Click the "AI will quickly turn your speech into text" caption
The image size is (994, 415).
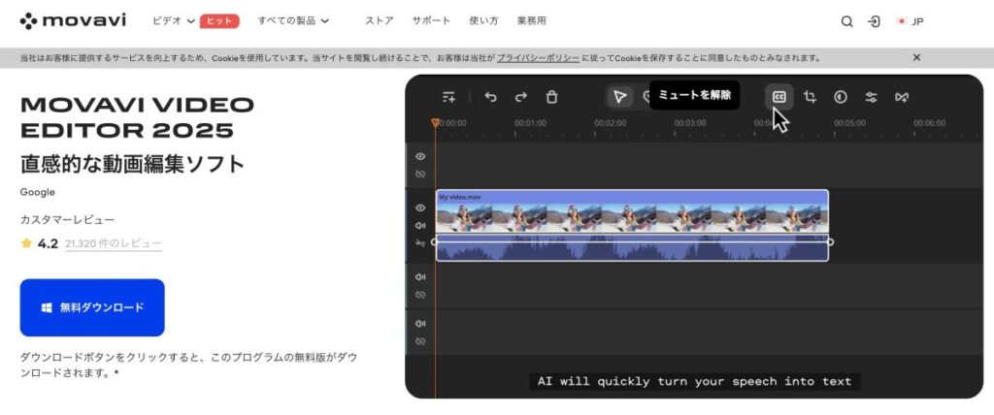[694, 381]
